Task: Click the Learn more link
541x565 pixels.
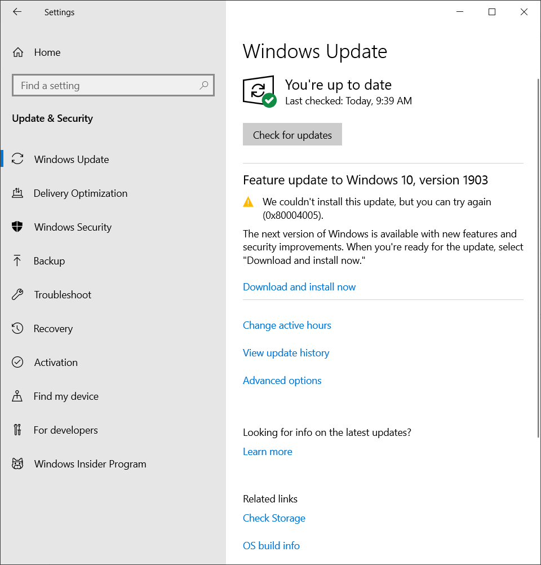Action: (x=267, y=452)
